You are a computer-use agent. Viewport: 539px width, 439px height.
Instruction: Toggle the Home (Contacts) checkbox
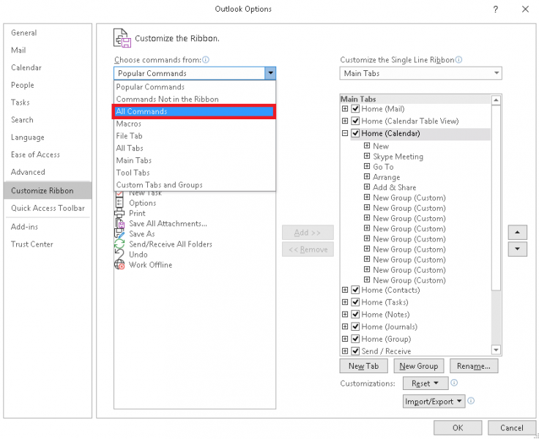pyautogui.click(x=355, y=290)
